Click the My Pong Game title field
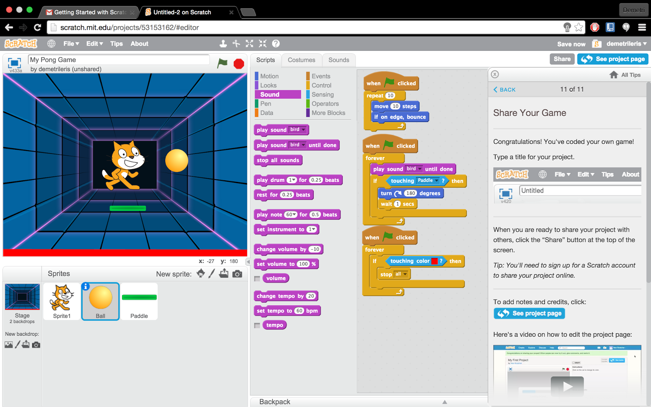This screenshot has width=651, height=407. tap(119, 60)
